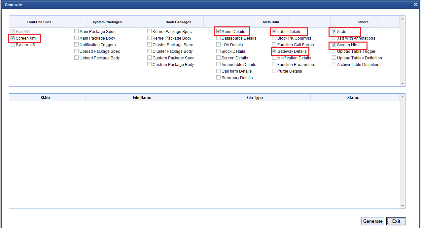Image resolution: width=421 pixels, height=228 pixels.
Task: Uncheck the Screen Html checkbox
Action: [334, 45]
